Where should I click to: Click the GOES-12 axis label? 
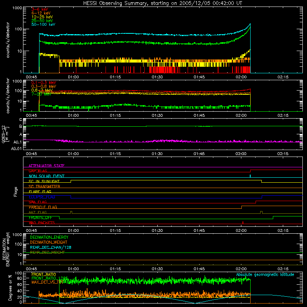pos(5,134)
